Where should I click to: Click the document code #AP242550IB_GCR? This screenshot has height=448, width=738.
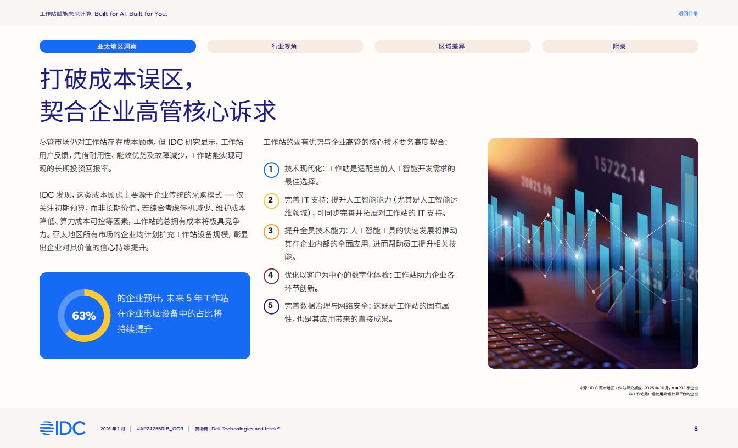160,429
